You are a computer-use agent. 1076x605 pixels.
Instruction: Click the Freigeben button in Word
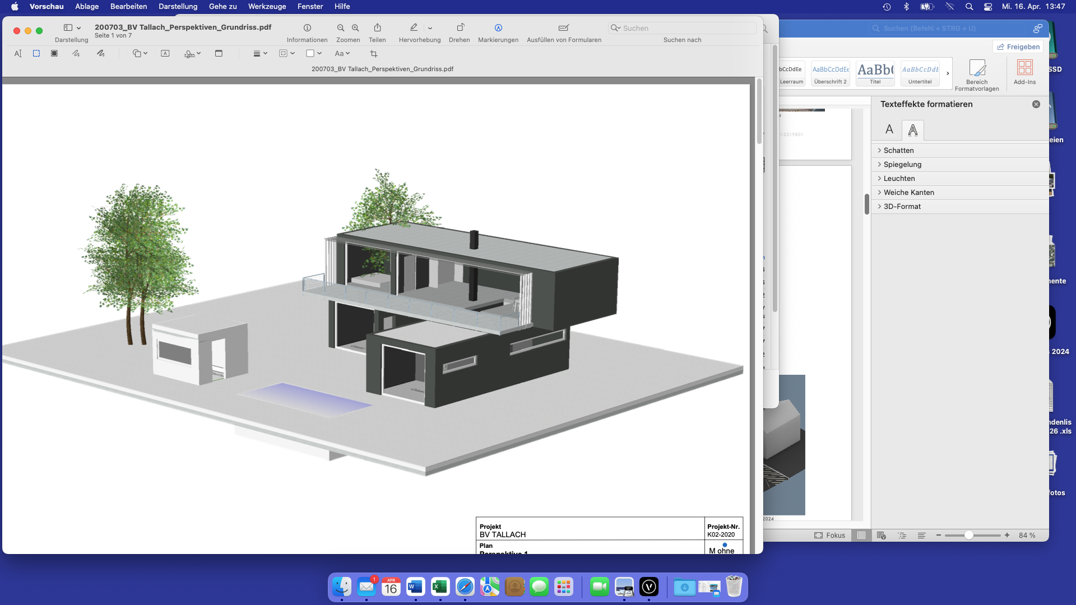(1018, 47)
